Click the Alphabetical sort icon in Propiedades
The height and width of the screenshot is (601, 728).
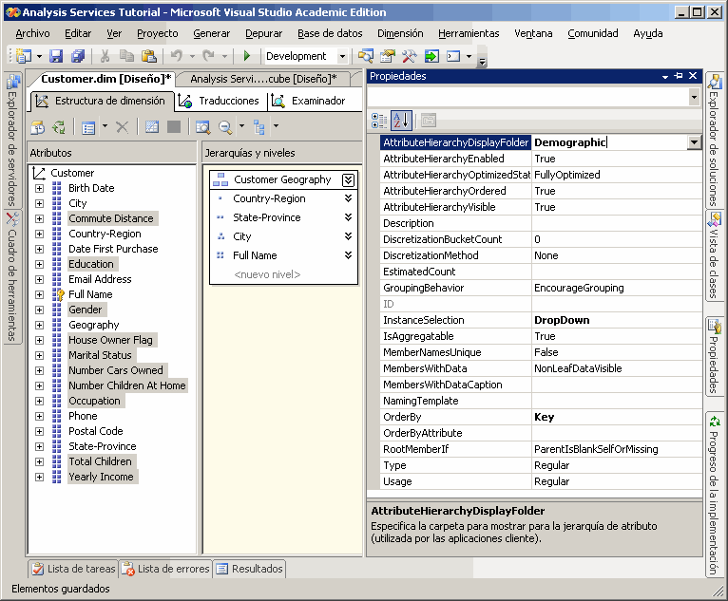click(x=401, y=121)
